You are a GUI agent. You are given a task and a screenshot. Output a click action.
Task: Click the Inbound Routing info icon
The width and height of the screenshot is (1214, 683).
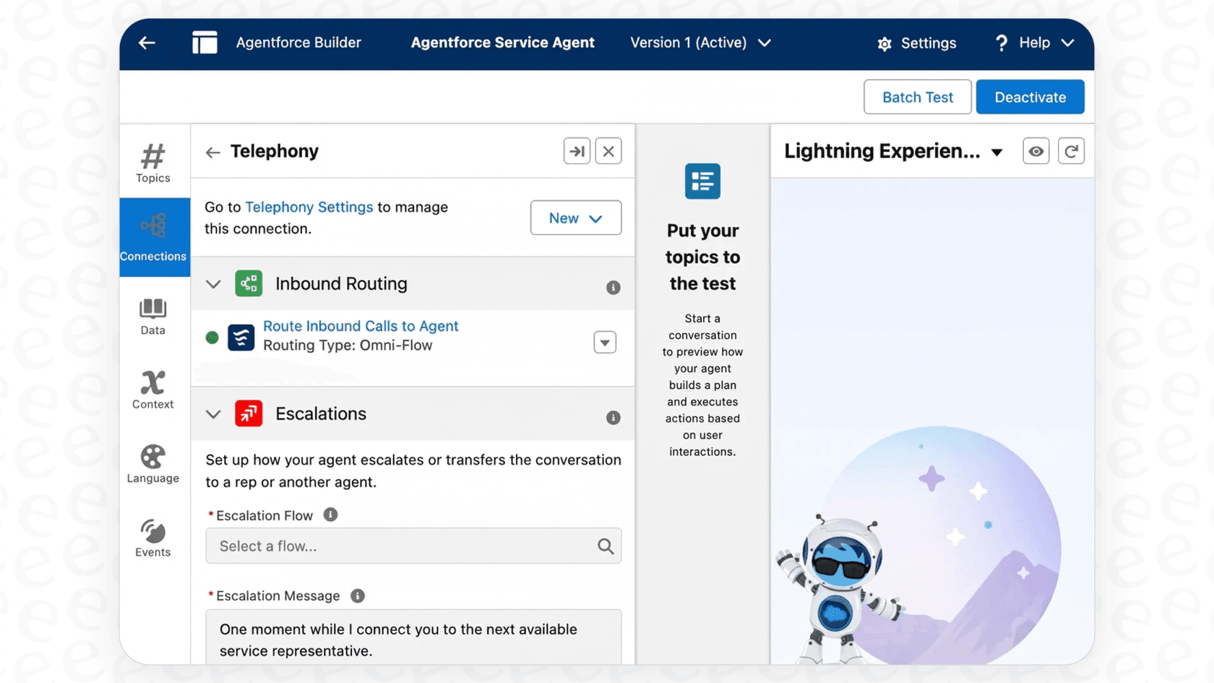point(613,287)
